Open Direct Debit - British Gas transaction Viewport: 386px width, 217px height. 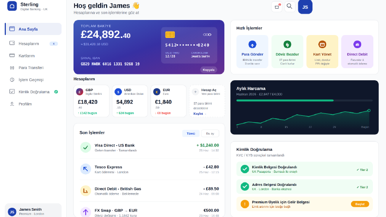(149, 191)
